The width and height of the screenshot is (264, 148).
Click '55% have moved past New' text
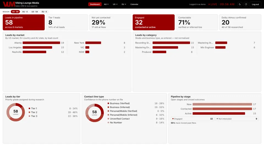click(183, 123)
